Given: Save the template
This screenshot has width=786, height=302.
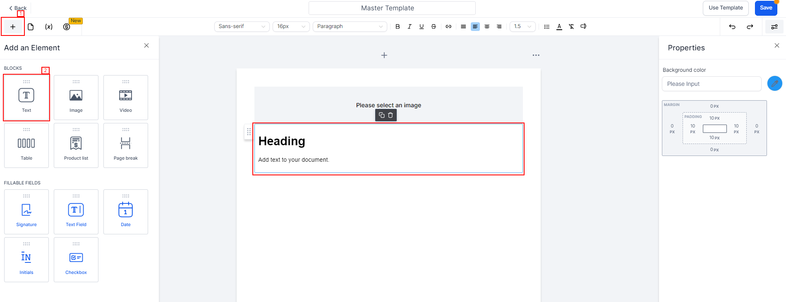Looking at the screenshot, I should (x=766, y=8).
